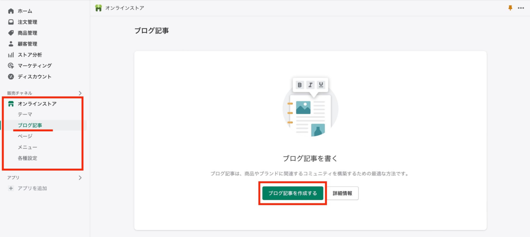Go to 各種設定 submenu item
The image size is (530, 237).
27,158
